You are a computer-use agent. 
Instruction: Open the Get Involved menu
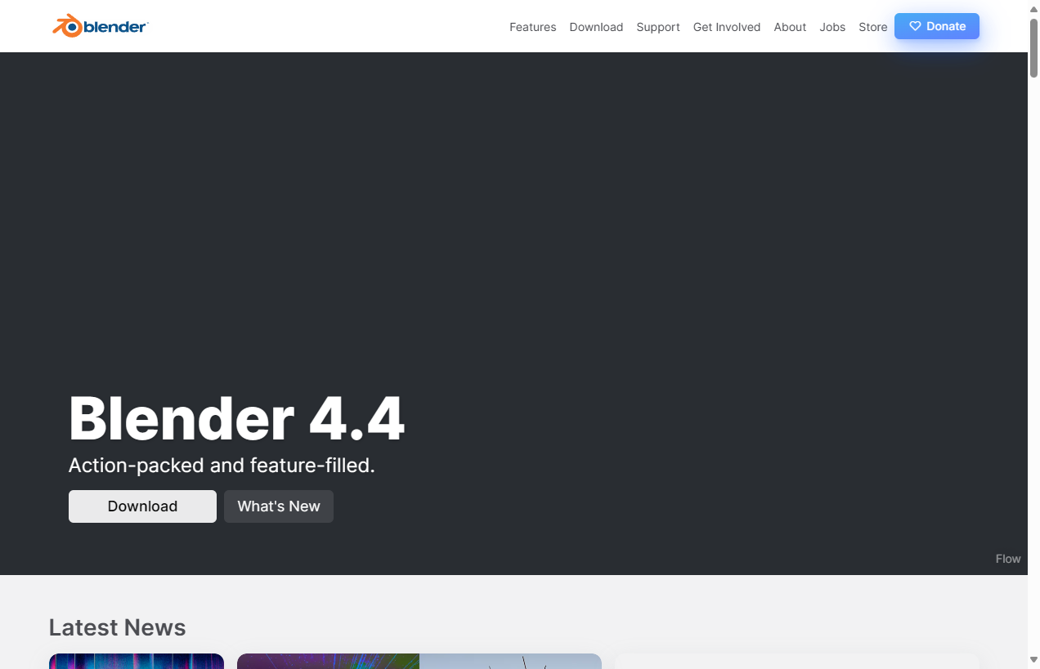coord(726,27)
